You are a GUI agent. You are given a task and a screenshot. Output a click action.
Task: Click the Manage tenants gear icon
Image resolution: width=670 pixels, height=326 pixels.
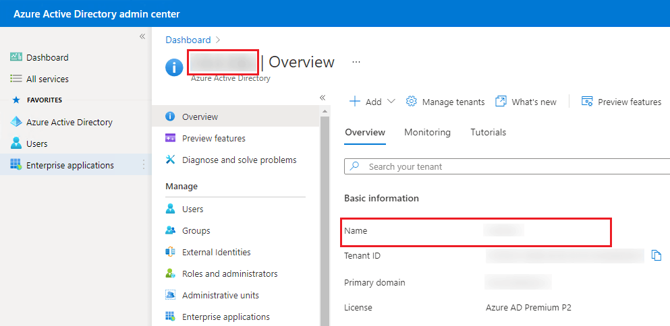click(x=411, y=102)
